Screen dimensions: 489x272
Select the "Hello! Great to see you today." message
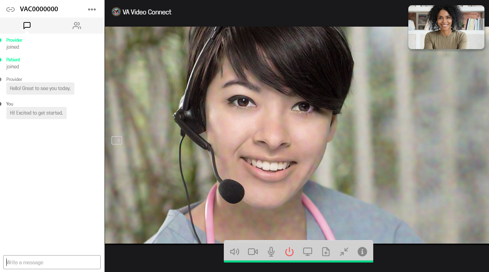coord(40,88)
